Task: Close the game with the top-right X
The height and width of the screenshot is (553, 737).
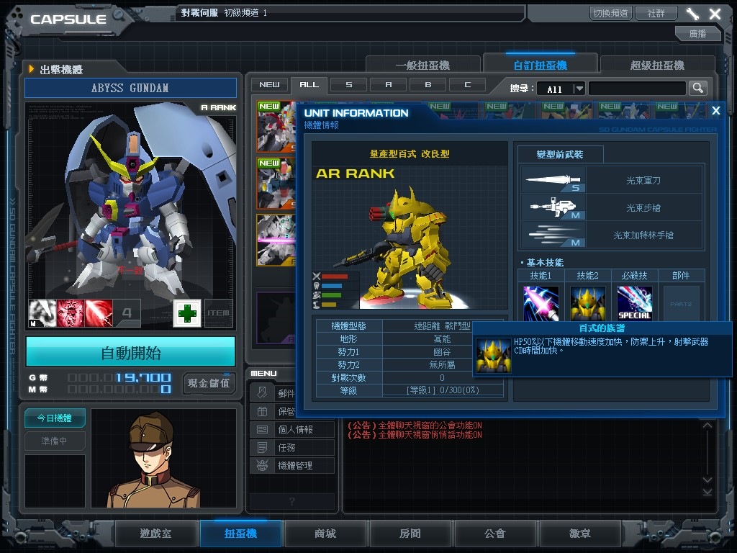Action: tap(715, 14)
